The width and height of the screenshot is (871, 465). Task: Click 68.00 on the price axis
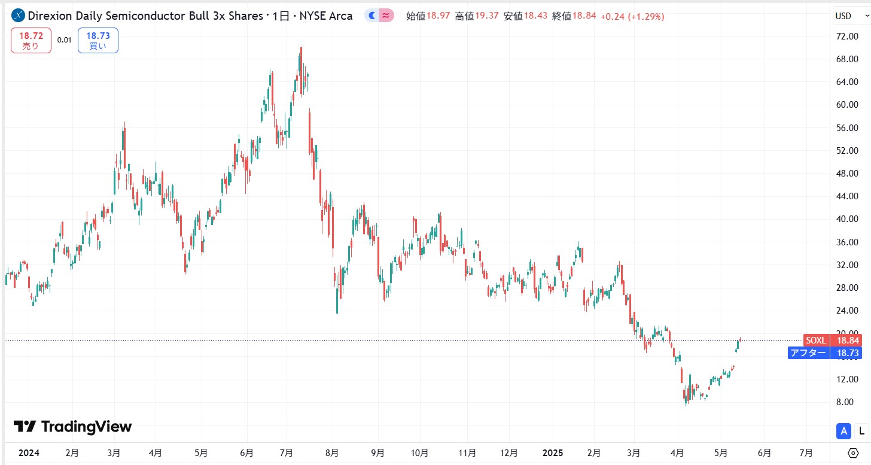point(848,59)
